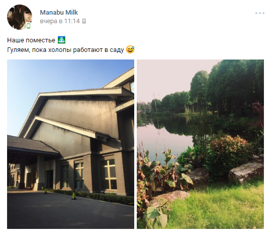The height and width of the screenshot is (238, 273).
Task: Open the building photo thumbnail
Action: click(71, 144)
